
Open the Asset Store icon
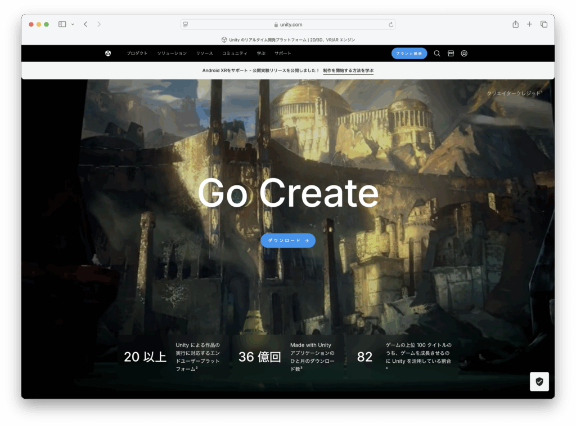(x=451, y=54)
